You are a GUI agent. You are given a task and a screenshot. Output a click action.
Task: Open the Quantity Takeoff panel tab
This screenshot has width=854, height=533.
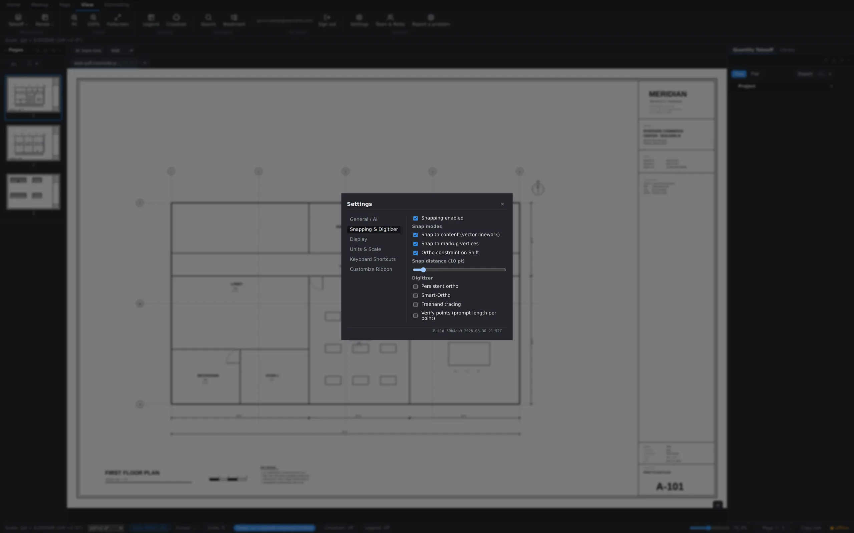[753, 50]
